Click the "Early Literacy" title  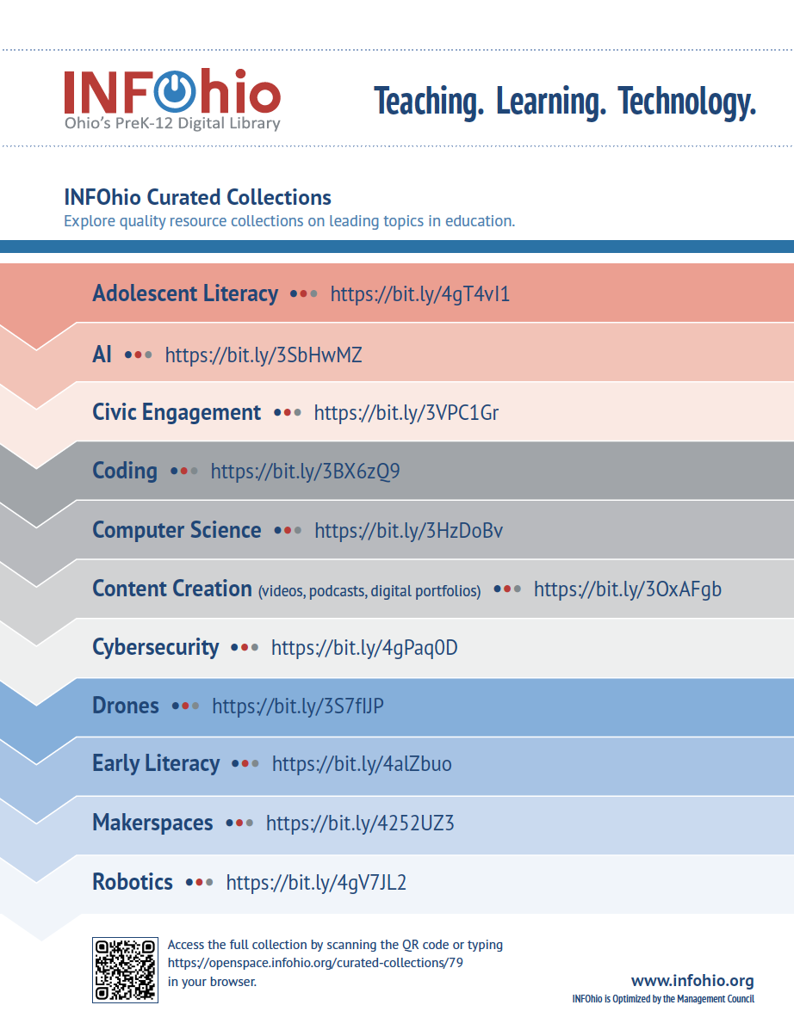[156, 764]
